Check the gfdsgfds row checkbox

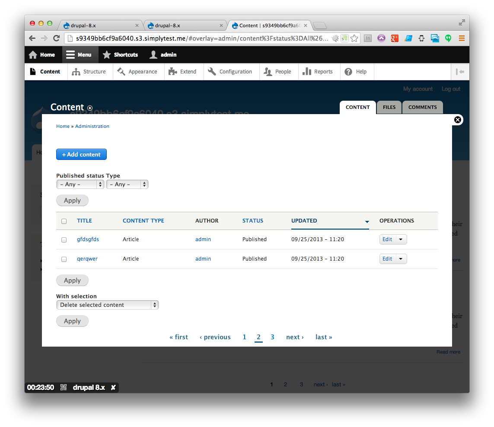[x=64, y=240]
